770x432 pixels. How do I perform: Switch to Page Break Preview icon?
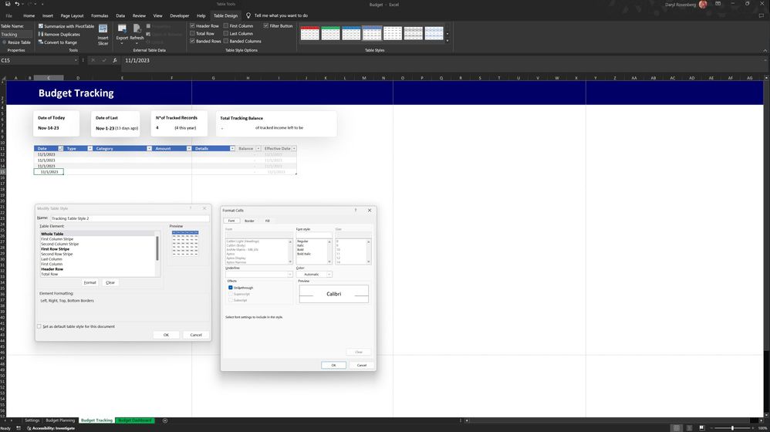pos(702,428)
